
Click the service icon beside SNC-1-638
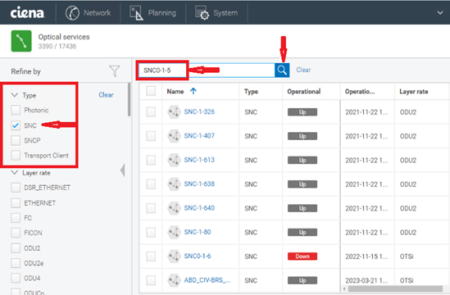pyautogui.click(x=174, y=184)
